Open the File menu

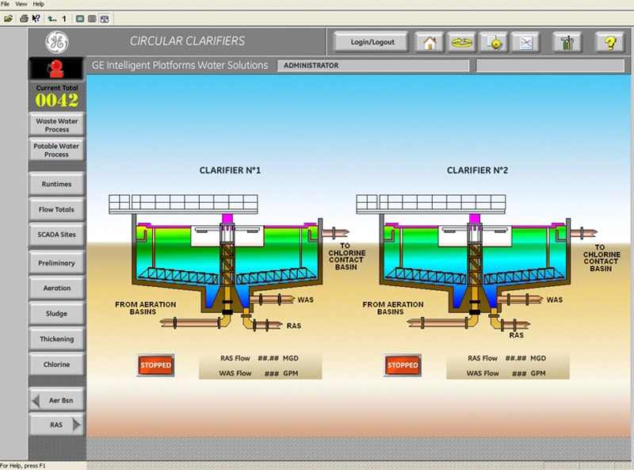(x=6, y=4)
